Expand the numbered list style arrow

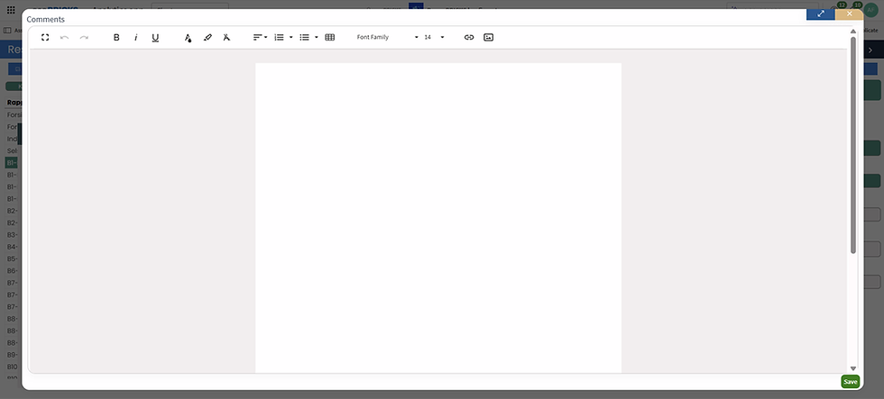tap(290, 37)
